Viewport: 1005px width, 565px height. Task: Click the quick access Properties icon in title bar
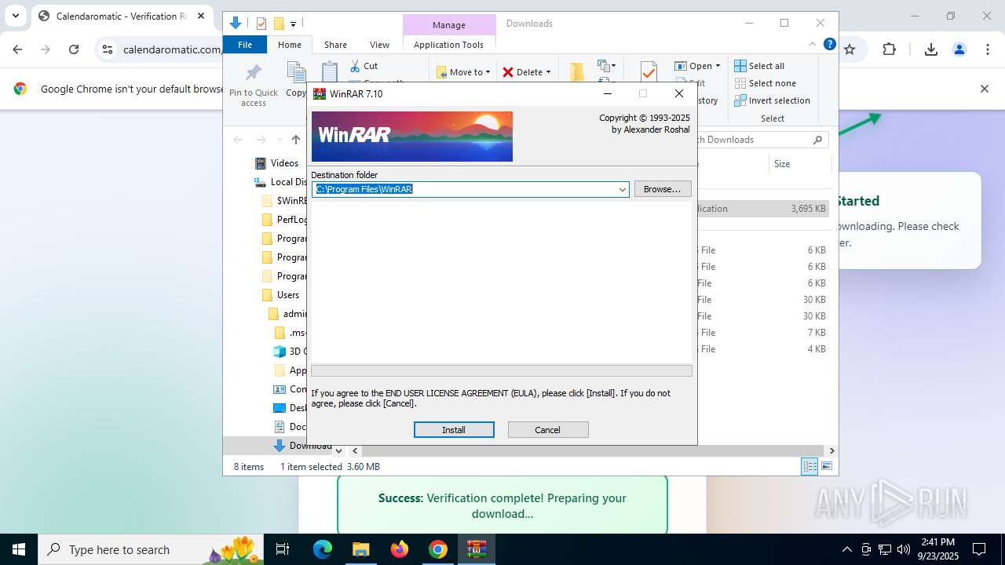tap(261, 24)
